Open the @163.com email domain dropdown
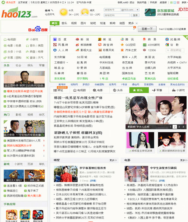This screenshot has width=188, height=222. [137, 10]
